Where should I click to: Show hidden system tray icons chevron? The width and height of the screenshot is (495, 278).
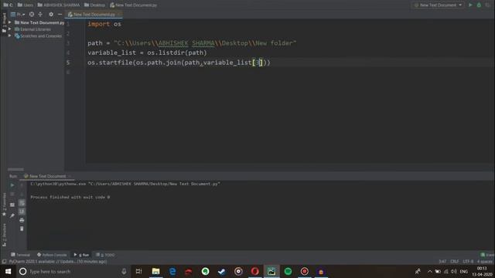tap(430, 271)
